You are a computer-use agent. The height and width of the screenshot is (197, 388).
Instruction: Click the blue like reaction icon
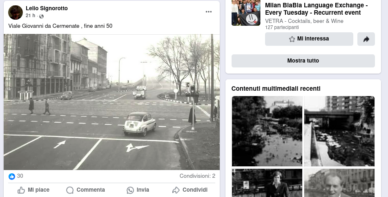pos(12,176)
